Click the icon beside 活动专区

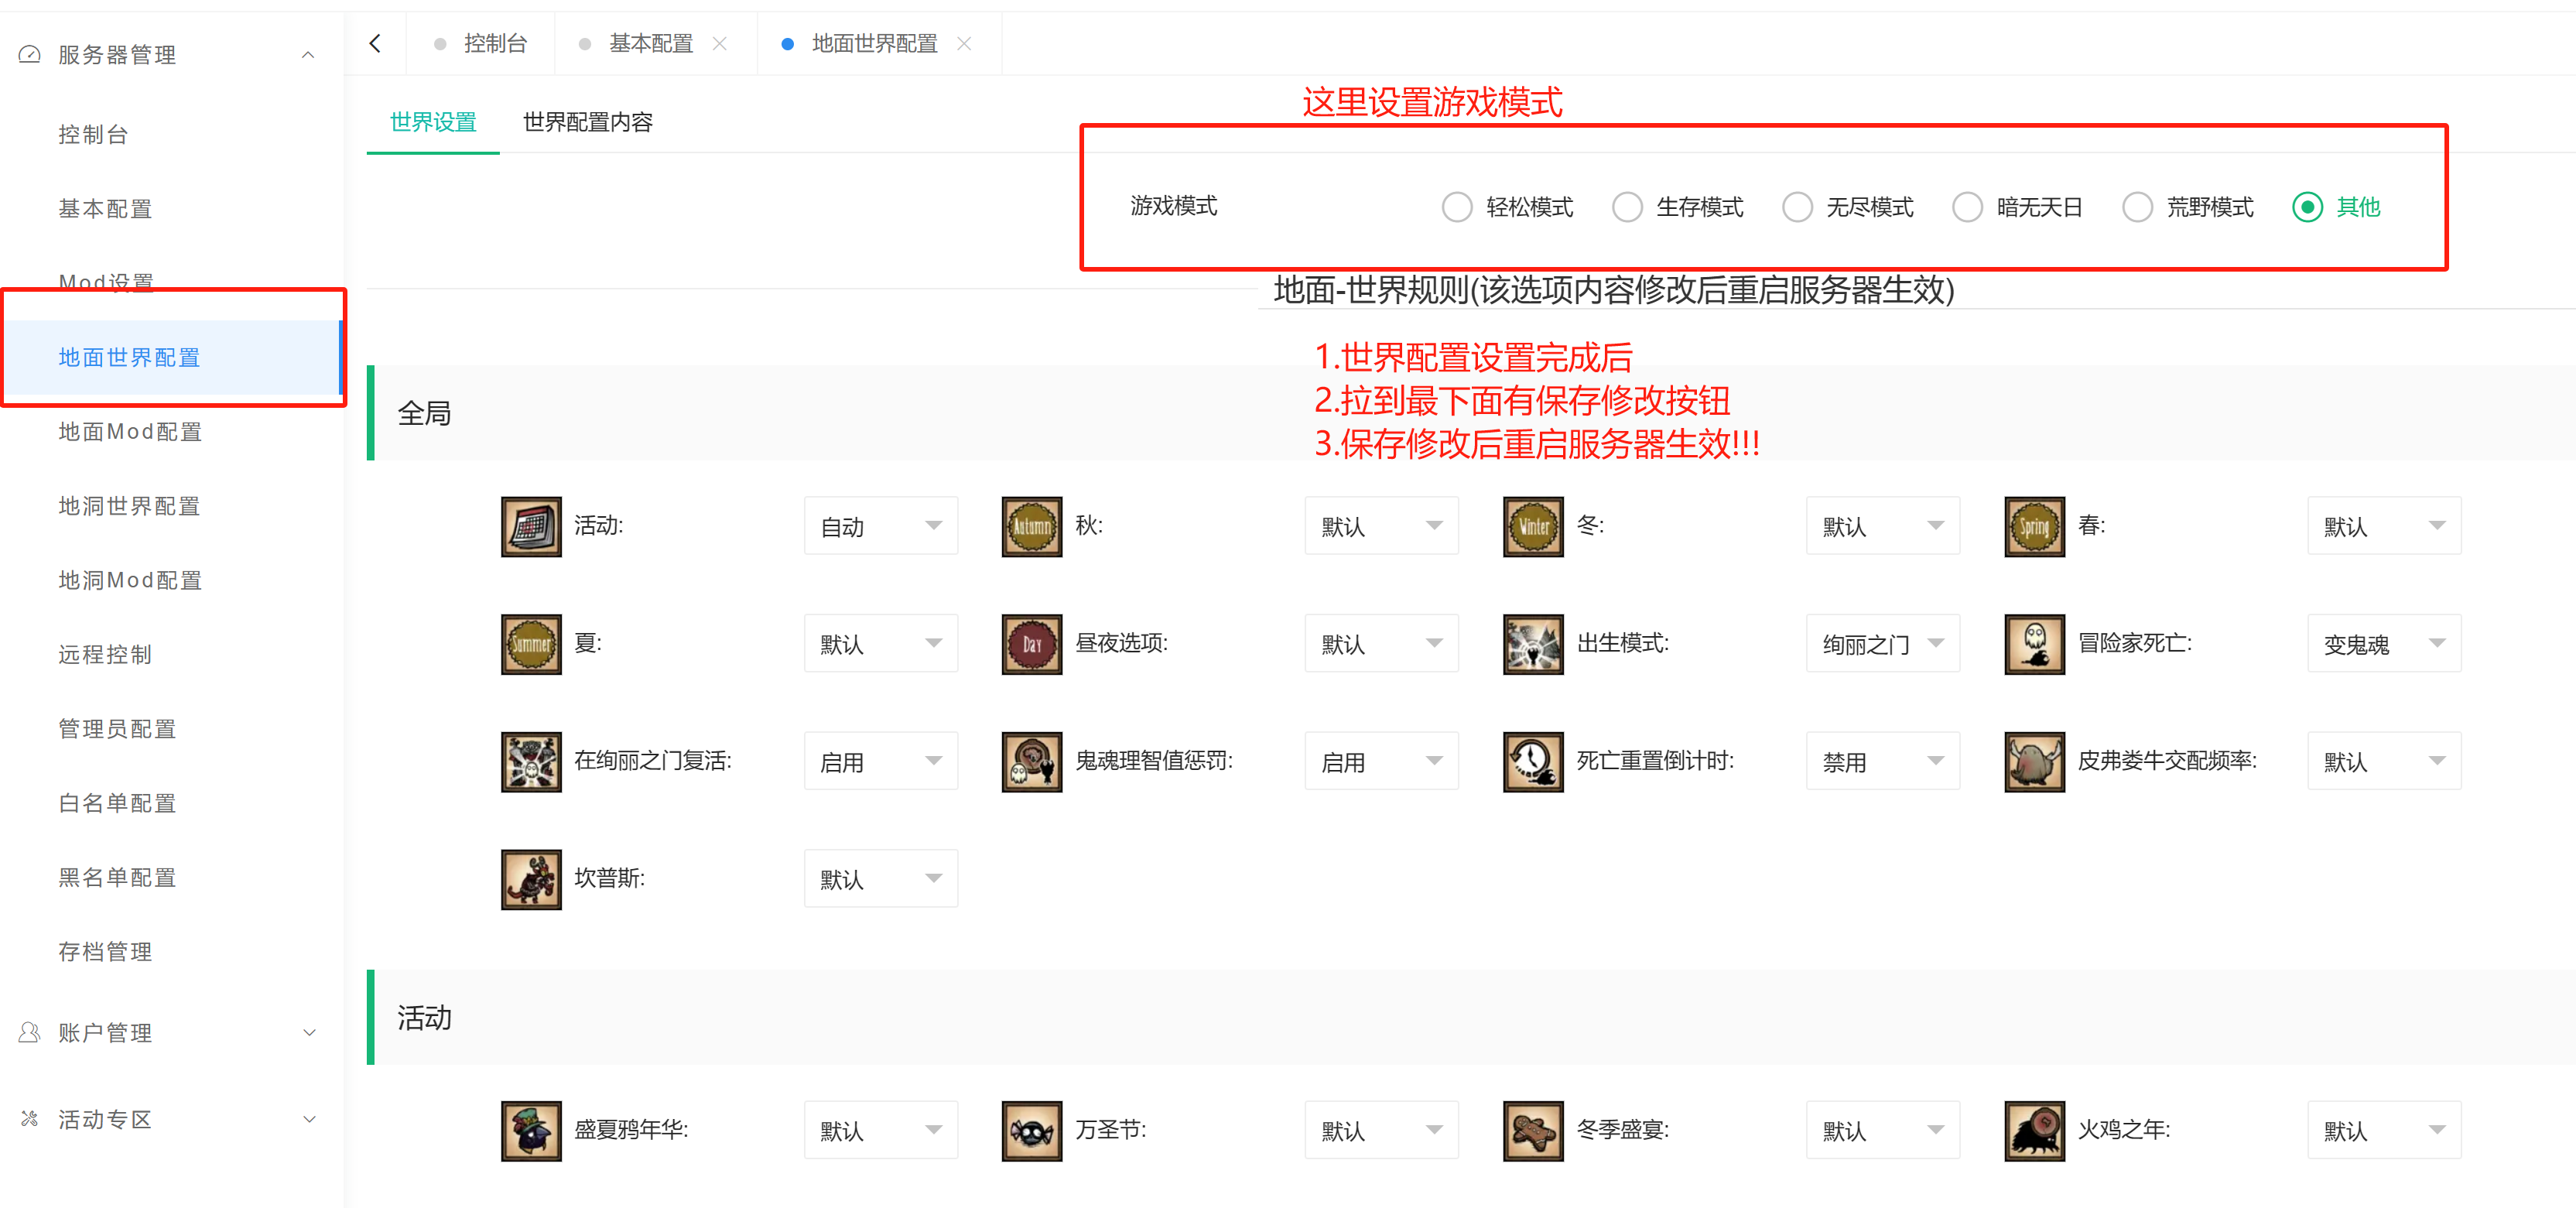(30, 1118)
